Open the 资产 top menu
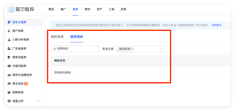This screenshot has width=235, height=111. (x=99, y=9)
